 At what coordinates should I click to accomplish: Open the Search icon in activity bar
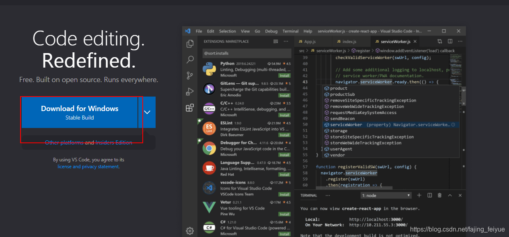[x=190, y=60]
